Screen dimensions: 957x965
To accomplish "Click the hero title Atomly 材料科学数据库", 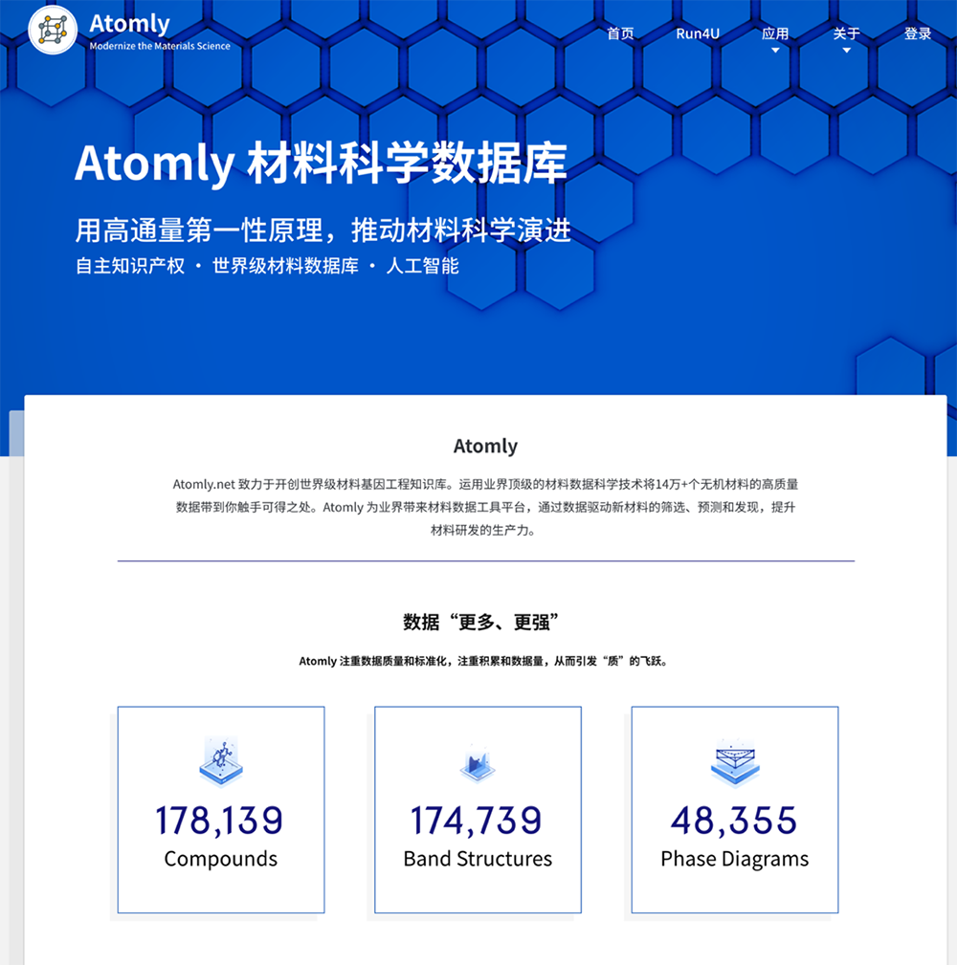I will pos(321,163).
